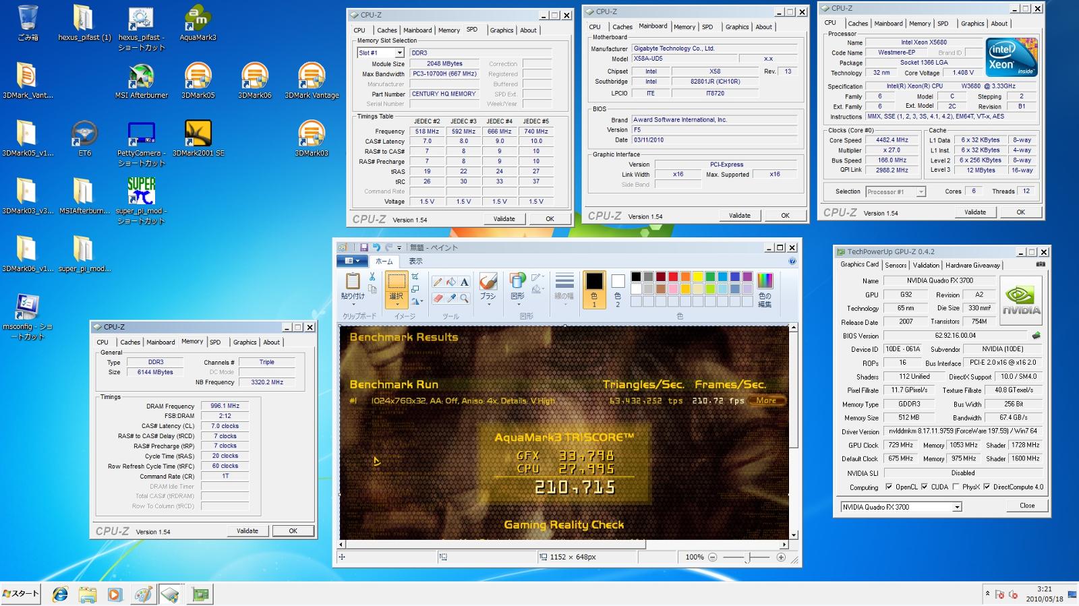The height and width of the screenshot is (606, 1079).
Task: Click the BIOS save icon in GPU-Z
Action: click(x=1037, y=335)
